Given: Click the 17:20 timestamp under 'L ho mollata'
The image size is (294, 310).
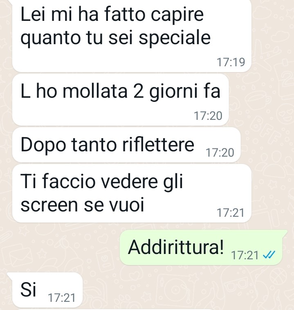Looking at the screenshot, I should coord(208,116).
